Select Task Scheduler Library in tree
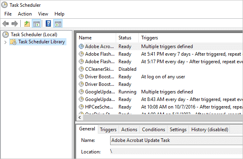243x159 pixels. tap(41, 42)
